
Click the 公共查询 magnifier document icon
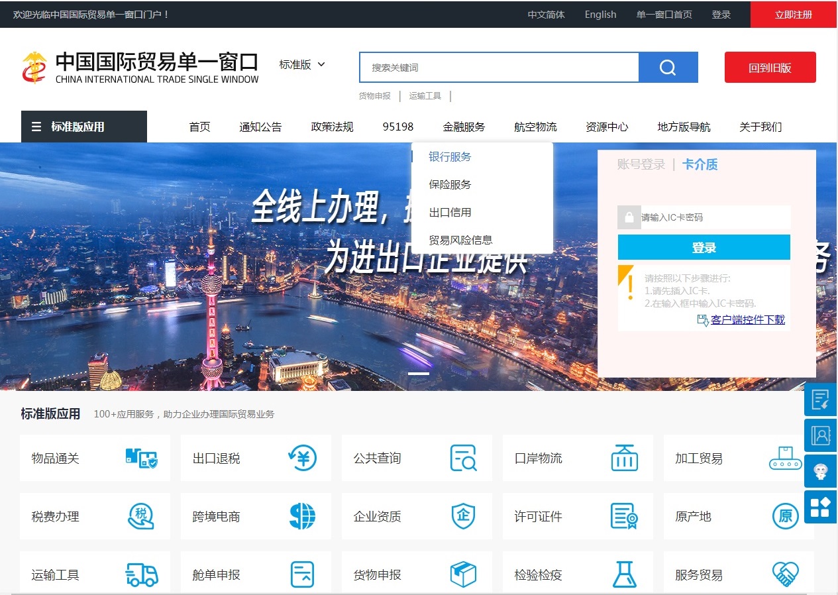pos(465,458)
